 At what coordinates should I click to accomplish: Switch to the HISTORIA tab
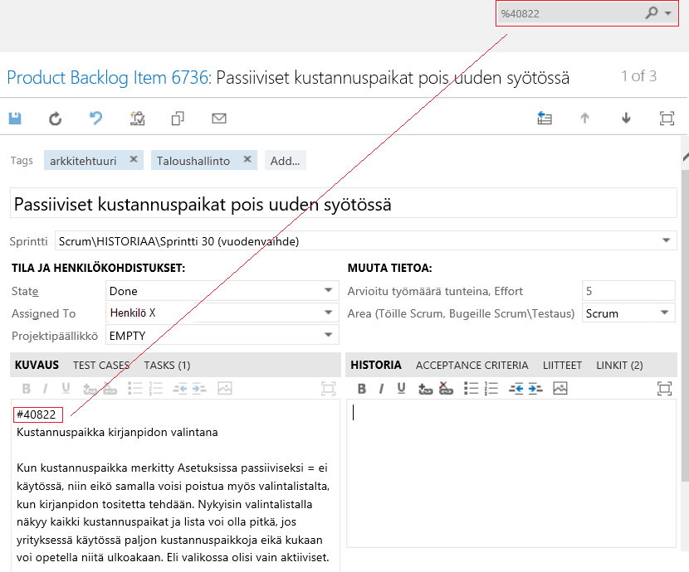pos(376,365)
